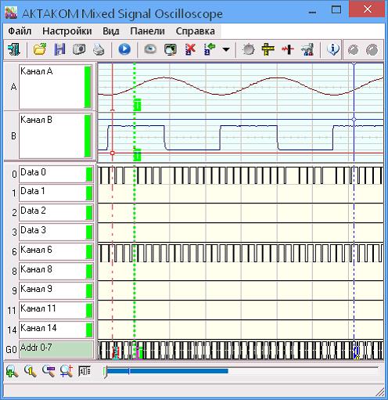Select the Addr 0-7 group label
388x400 pixels.
(x=56, y=349)
